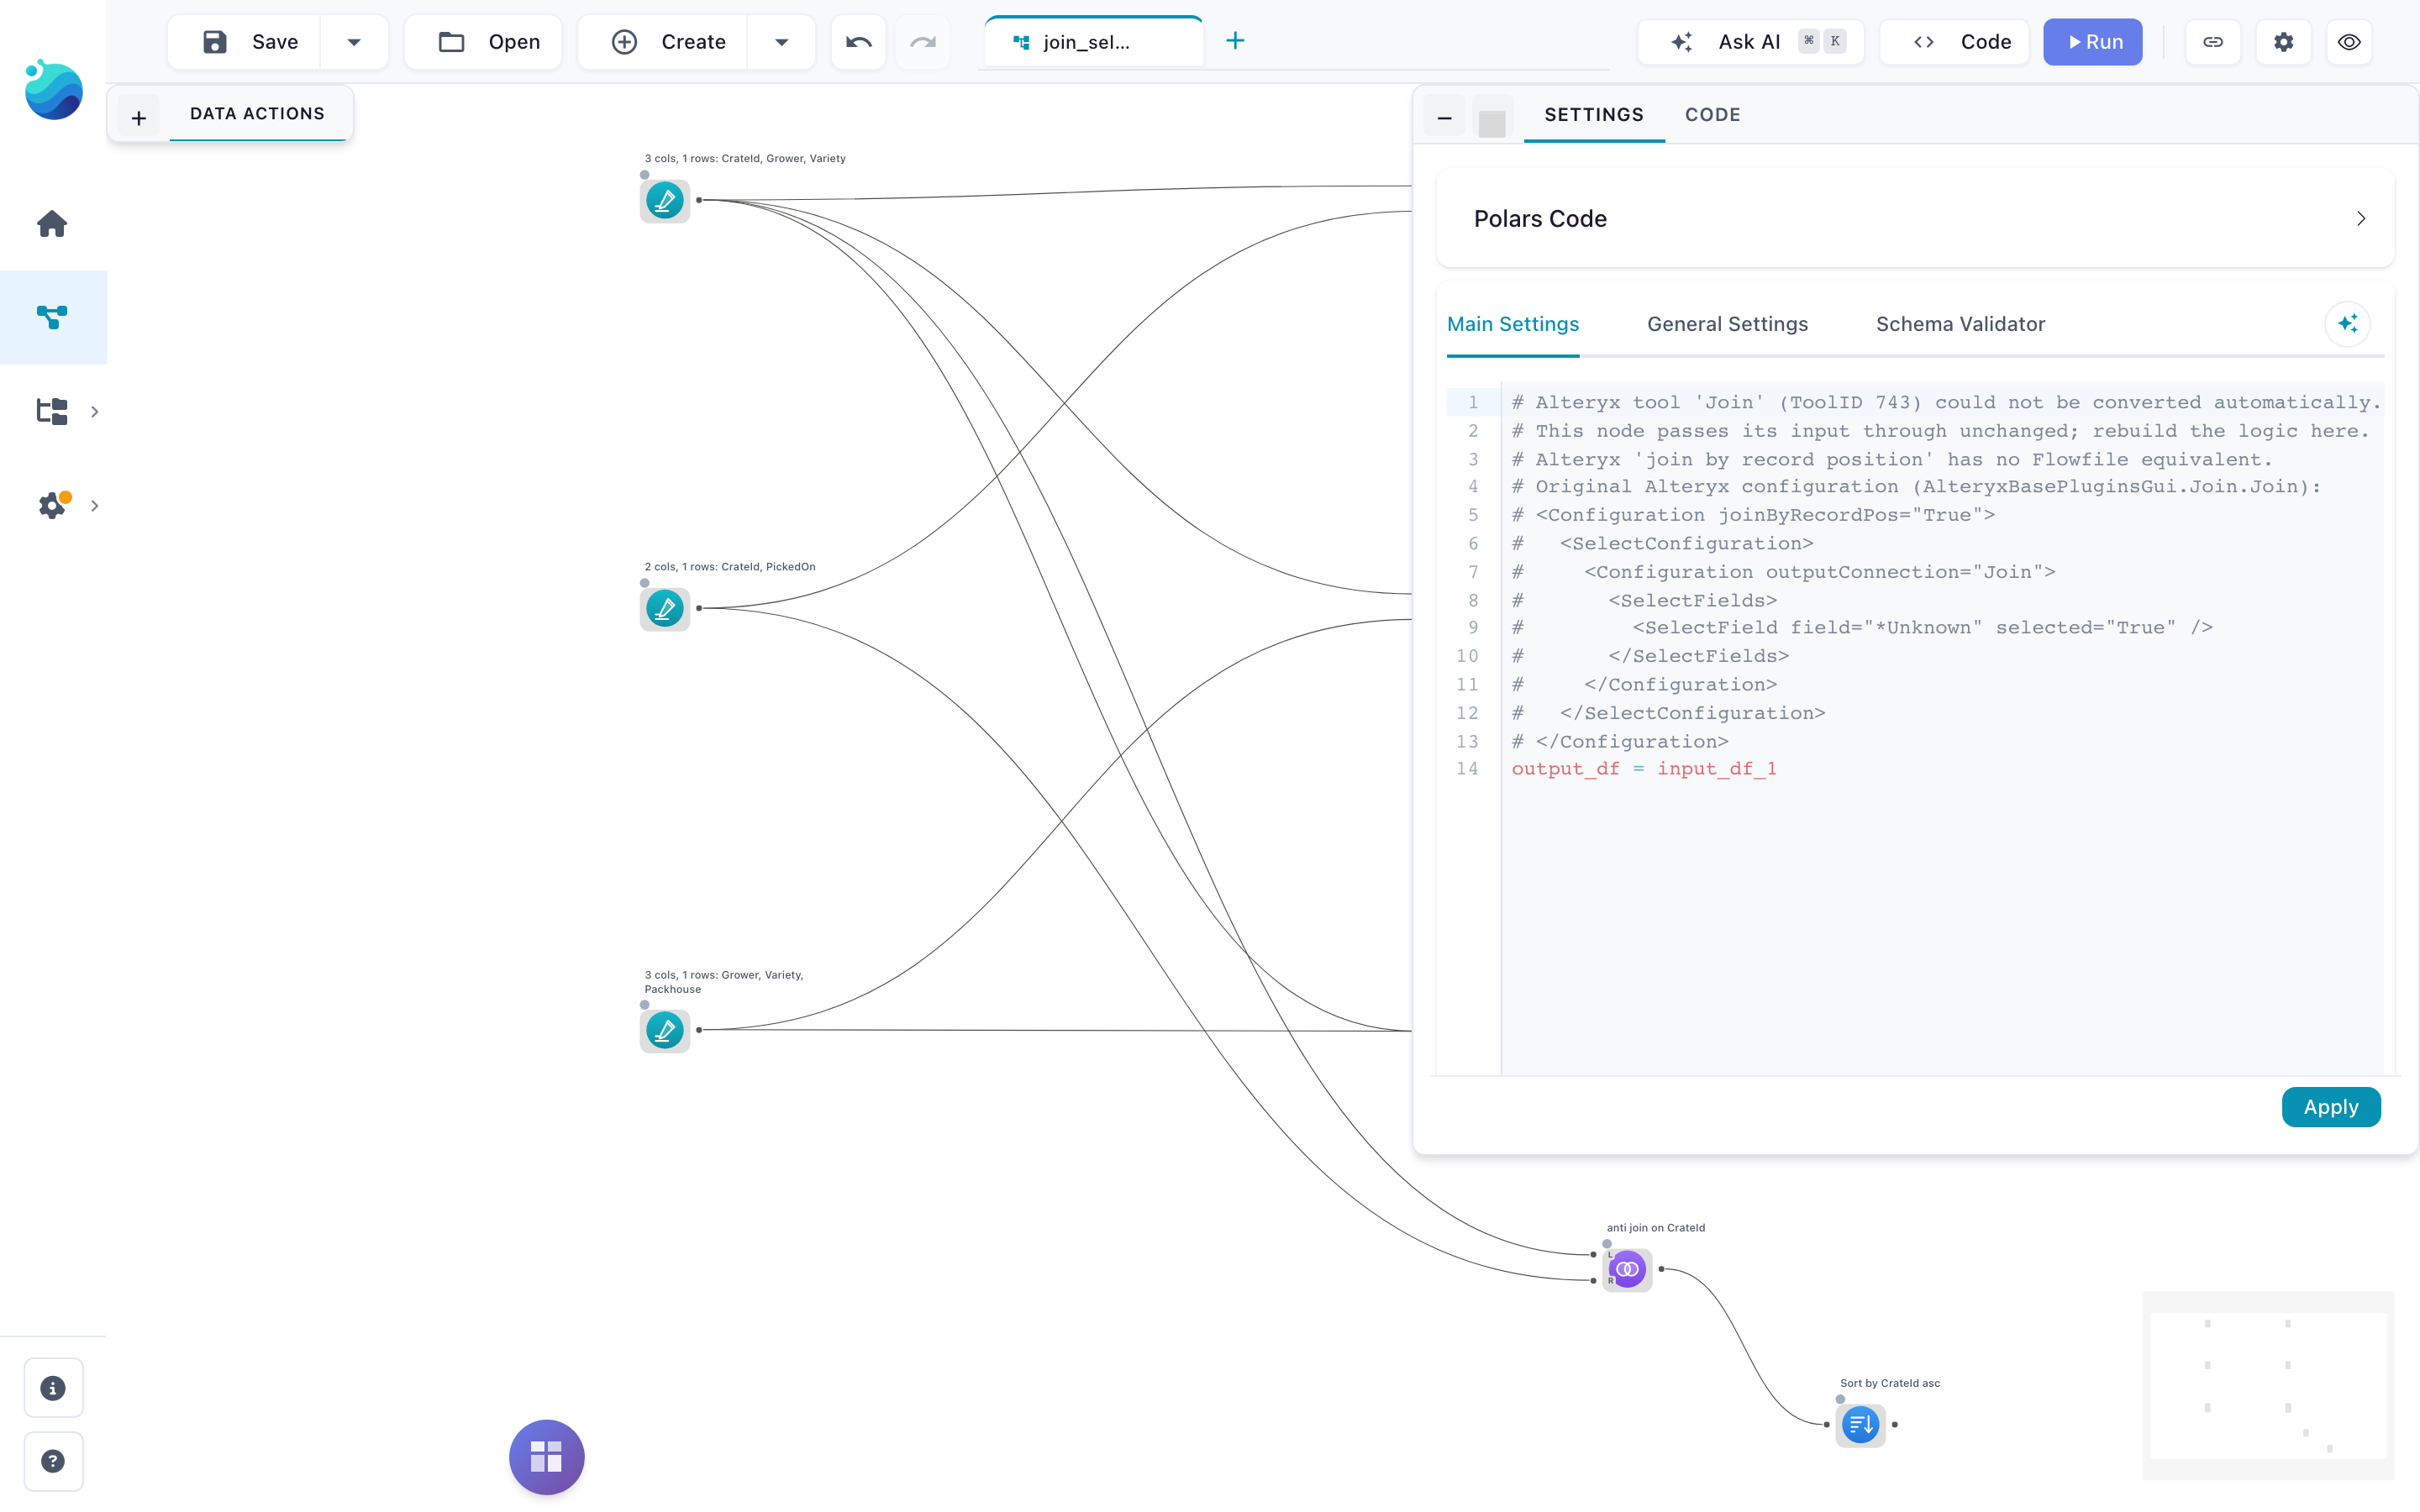
Task: Switch to the CODE tab
Action: [1712, 115]
